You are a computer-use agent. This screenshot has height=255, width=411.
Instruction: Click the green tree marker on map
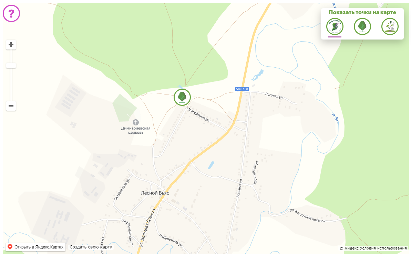click(182, 97)
